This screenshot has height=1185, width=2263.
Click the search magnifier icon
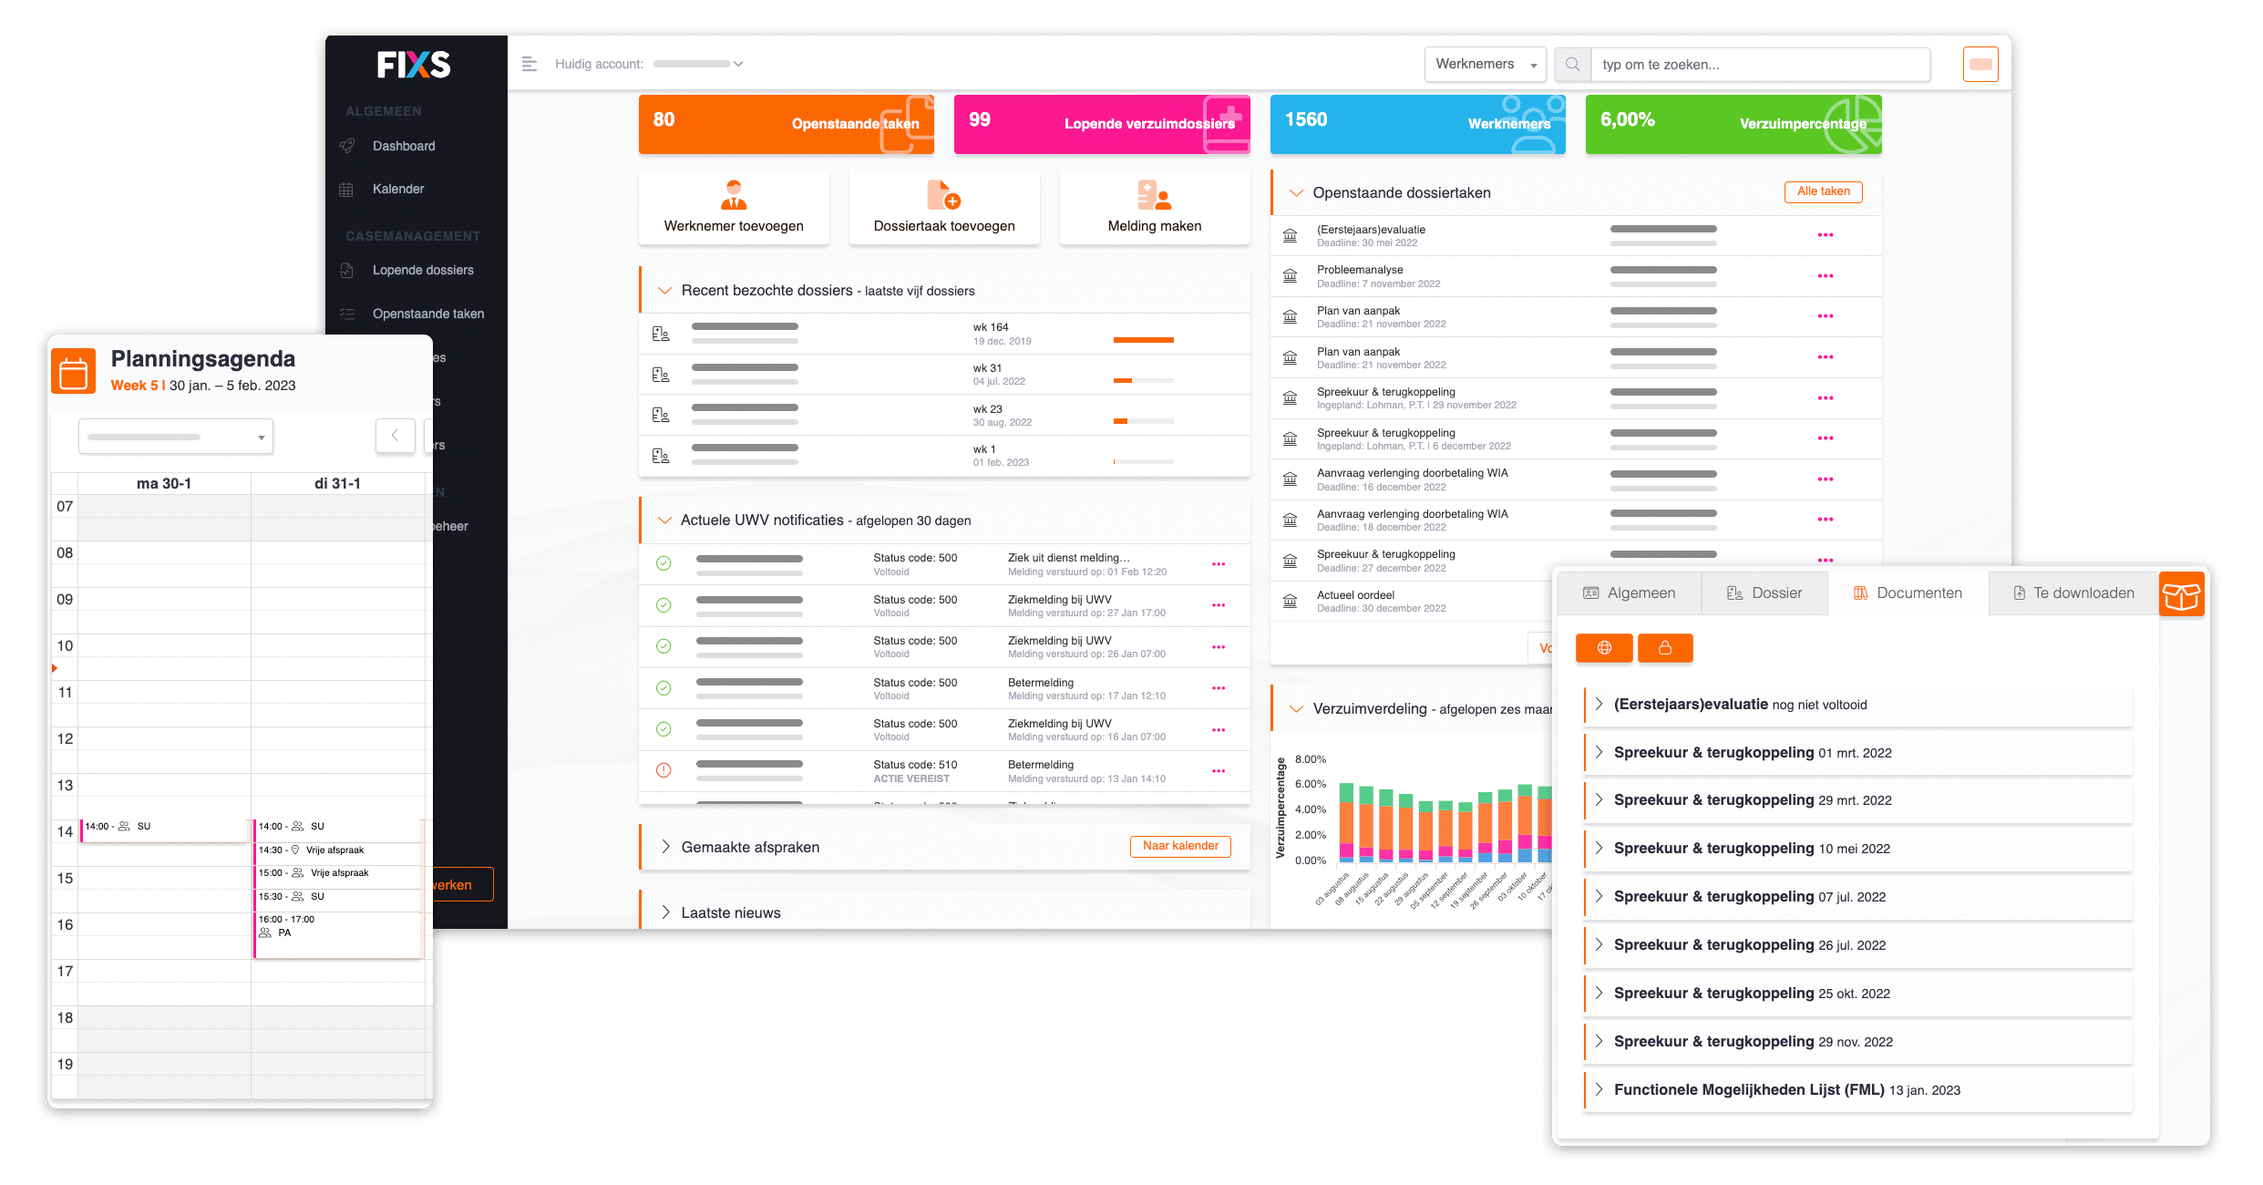pyautogui.click(x=1572, y=65)
